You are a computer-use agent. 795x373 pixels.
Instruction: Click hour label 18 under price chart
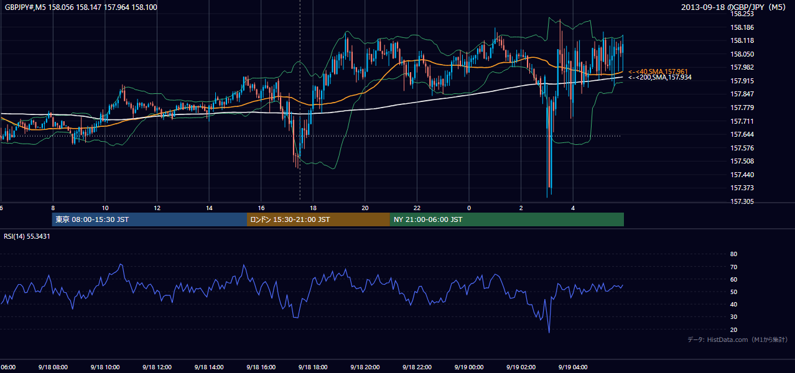(313, 208)
